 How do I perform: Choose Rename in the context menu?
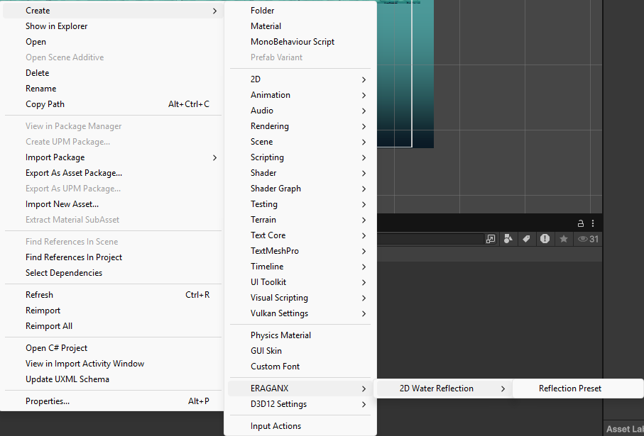pyautogui.click(x=113, y=88)
